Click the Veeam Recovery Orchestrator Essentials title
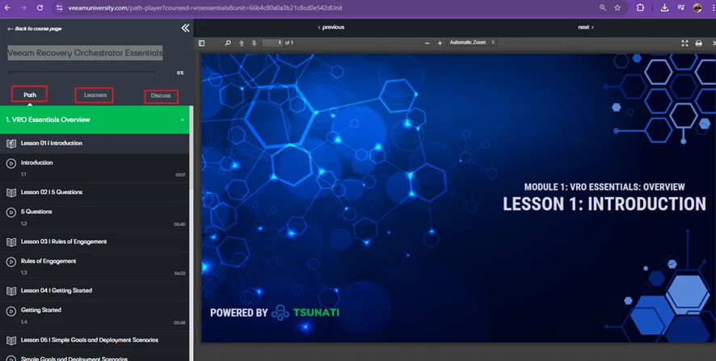Screen dimensions: 716x361 coord(85,53)
